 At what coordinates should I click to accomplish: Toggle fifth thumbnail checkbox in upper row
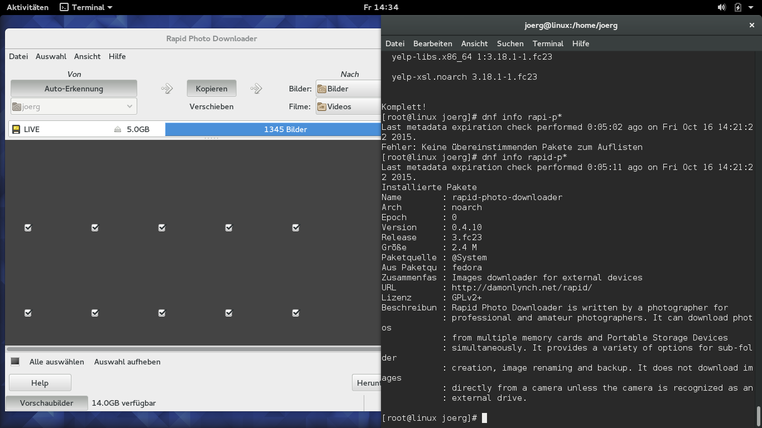296,227
